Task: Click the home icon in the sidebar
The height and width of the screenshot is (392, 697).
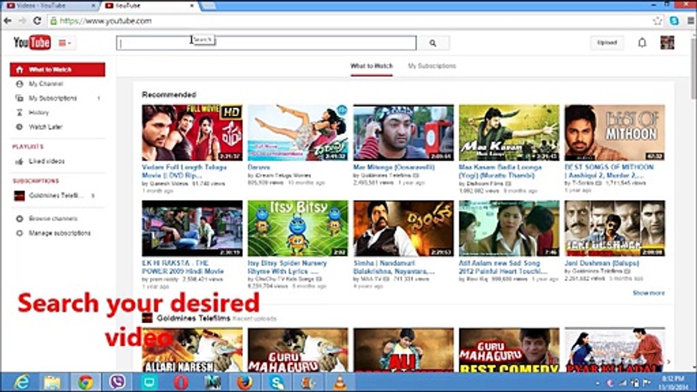Action: click(x=20, y=70)
